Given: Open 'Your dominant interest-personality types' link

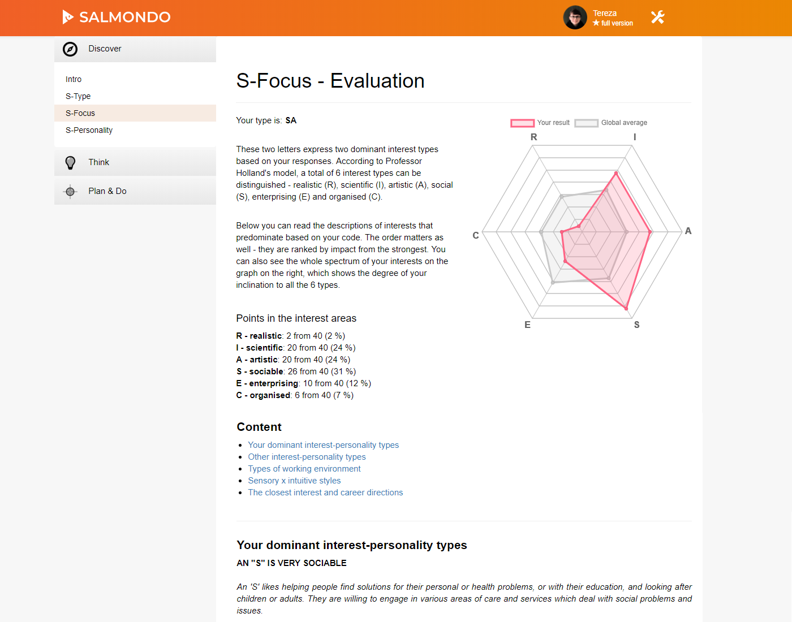Looking at the screenshot, I should pos(324,445).
